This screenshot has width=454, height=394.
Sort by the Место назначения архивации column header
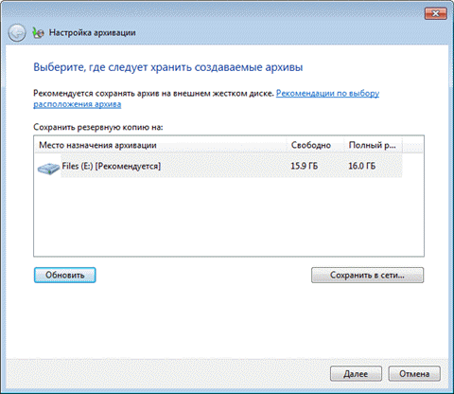[x=161, y=145]
